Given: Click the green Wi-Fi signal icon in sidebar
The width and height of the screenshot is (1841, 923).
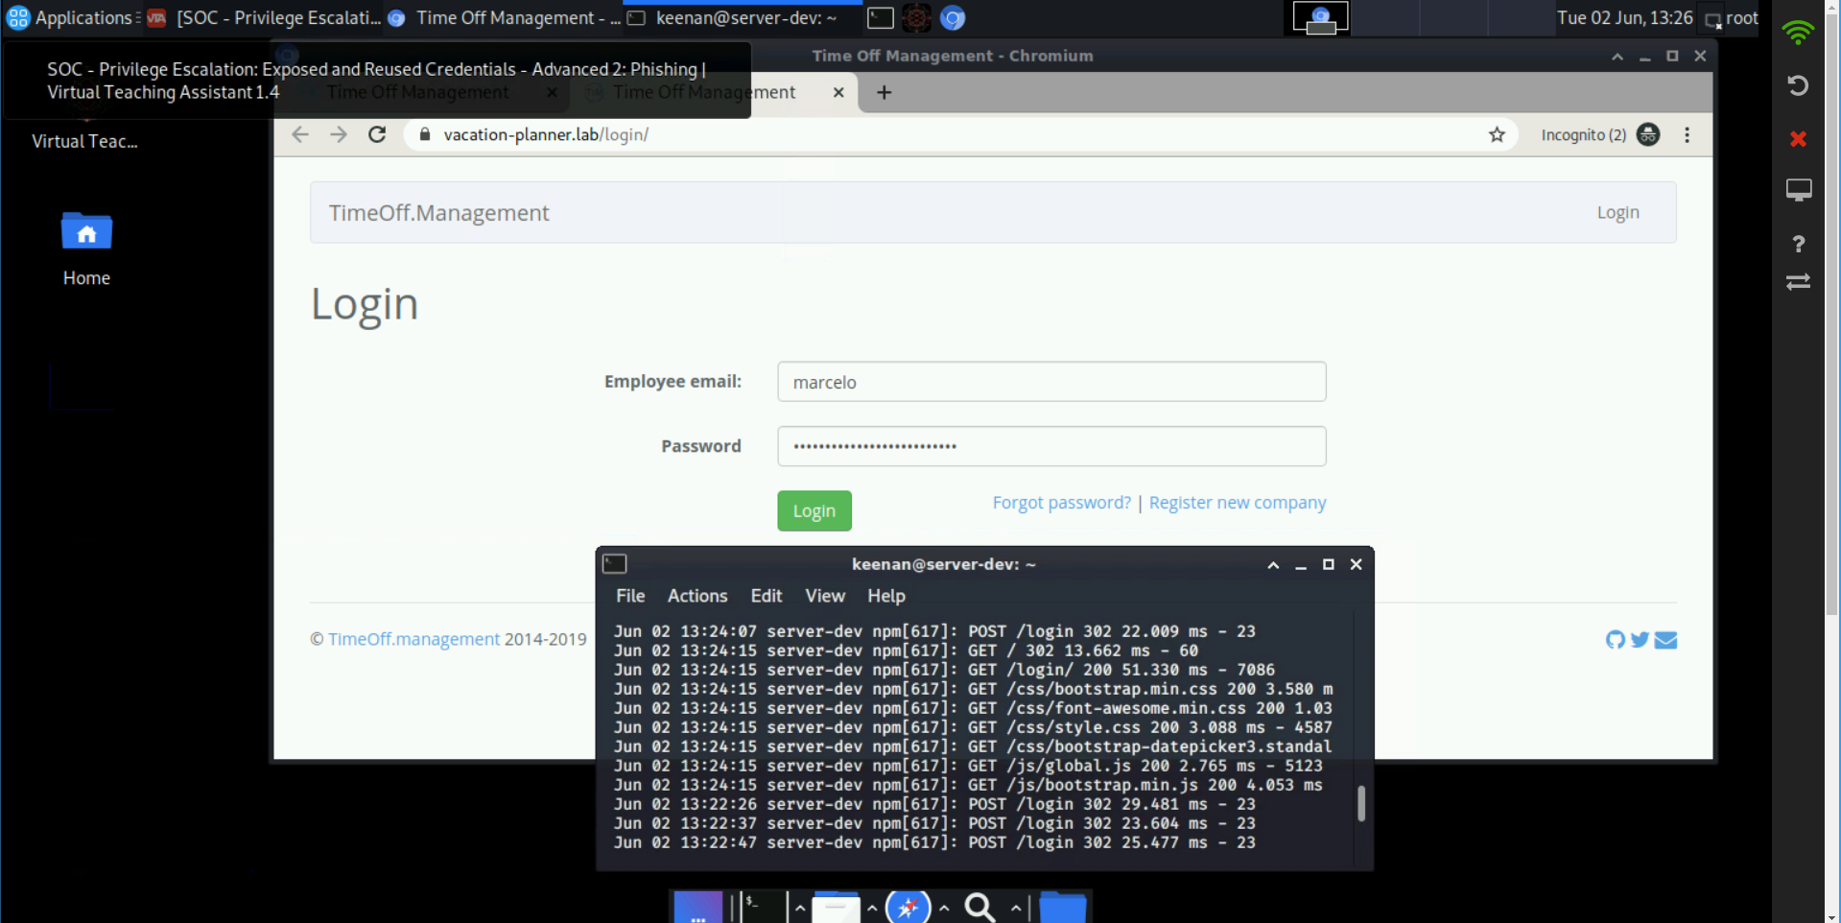Looking at the screenshot, I should (1798, 32).
